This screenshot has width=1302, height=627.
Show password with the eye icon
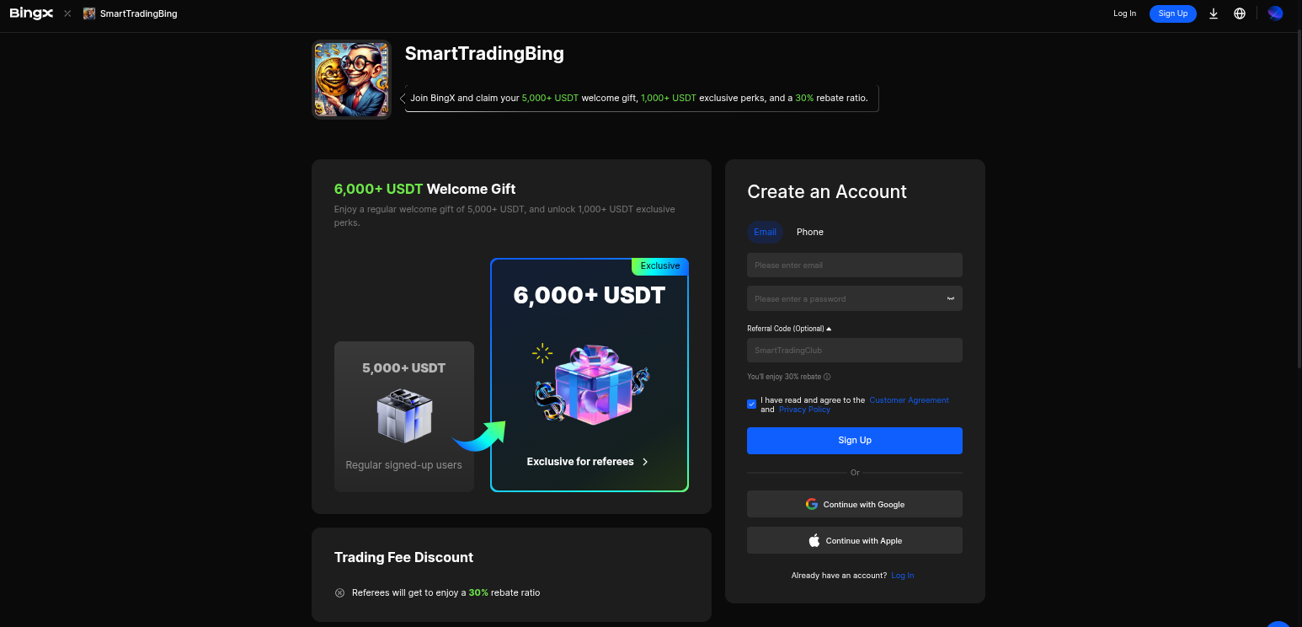(950, 298)
